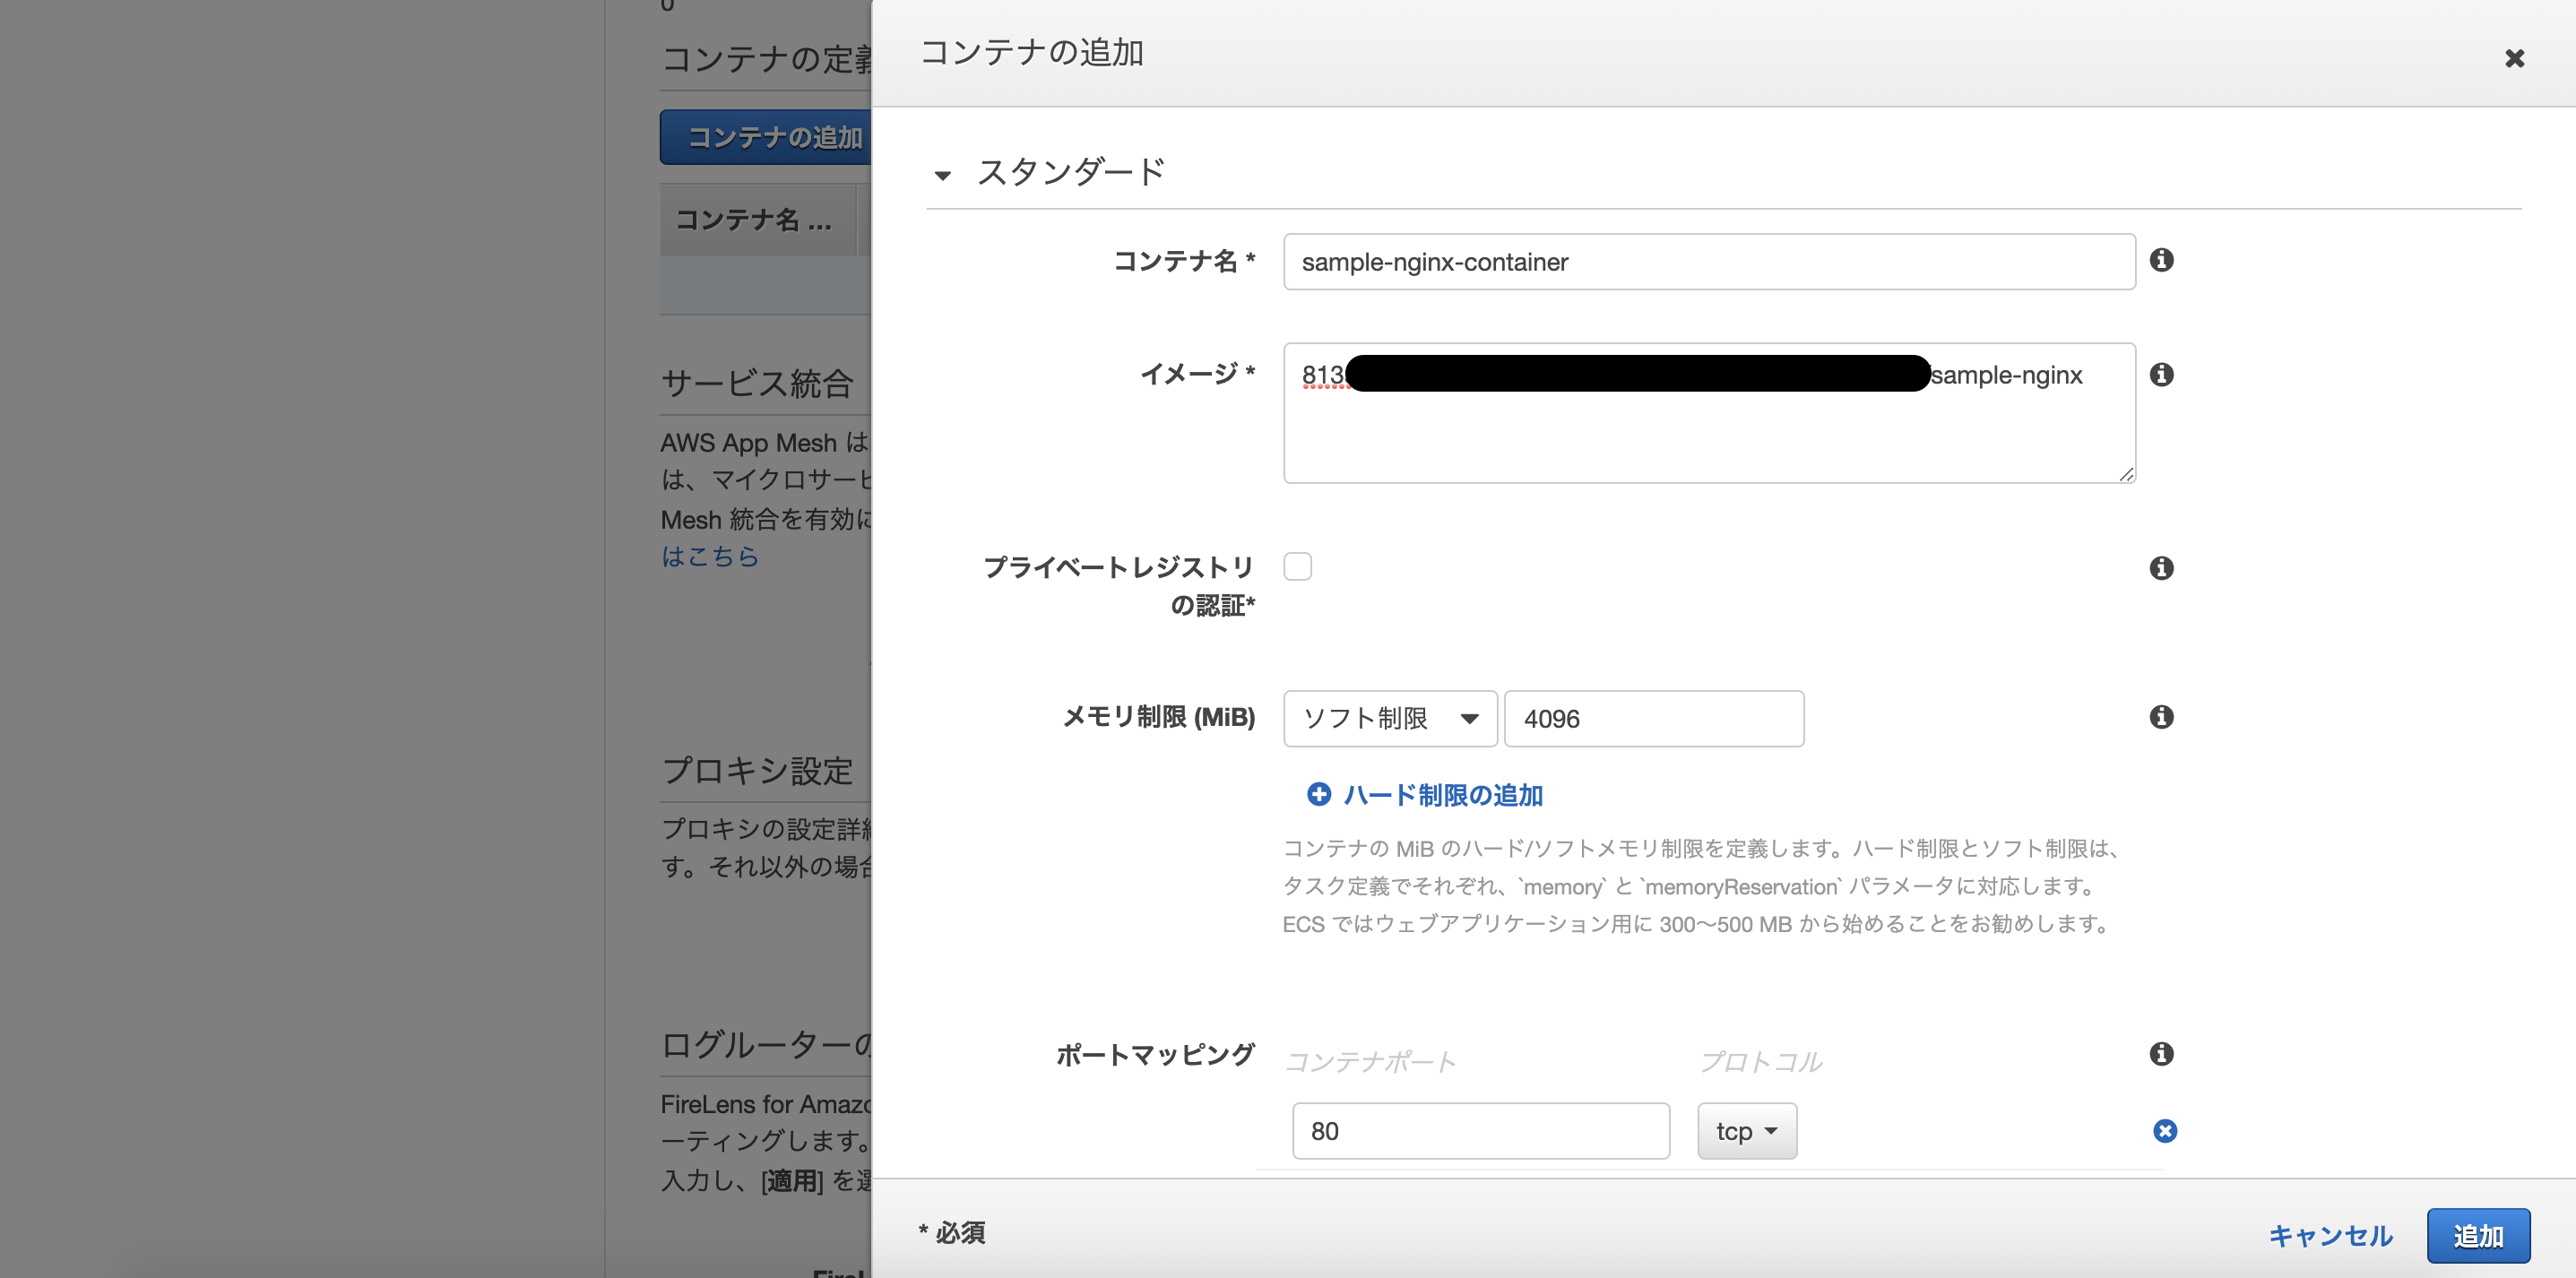Collapse the スタンダード section

click(943, 174)
